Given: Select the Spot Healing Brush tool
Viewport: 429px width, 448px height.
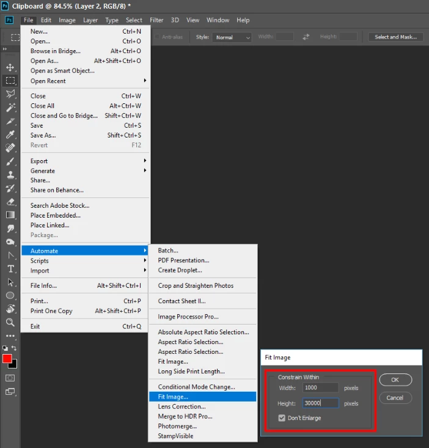Looking at the screenshot, I should [x=10, y=148].
